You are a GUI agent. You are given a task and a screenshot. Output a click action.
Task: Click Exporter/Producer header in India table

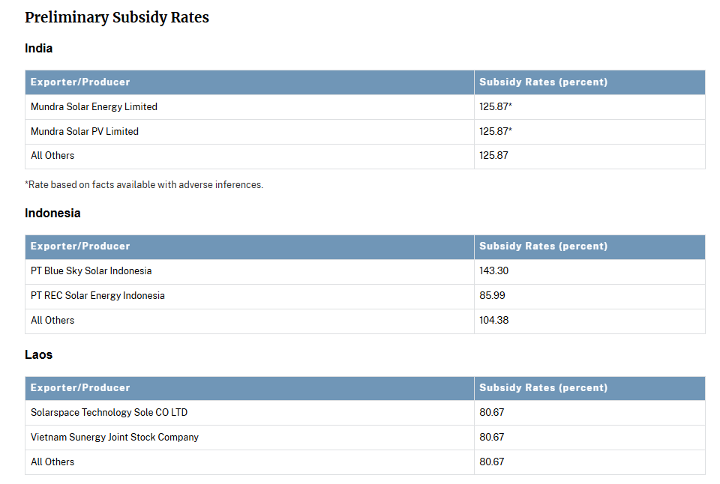[x=80, y=82]
